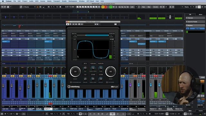The width and height of the screenshot is (206, 116).
Task: Click the orange home icon in the toolbar
Action: [x=38, y=7]
